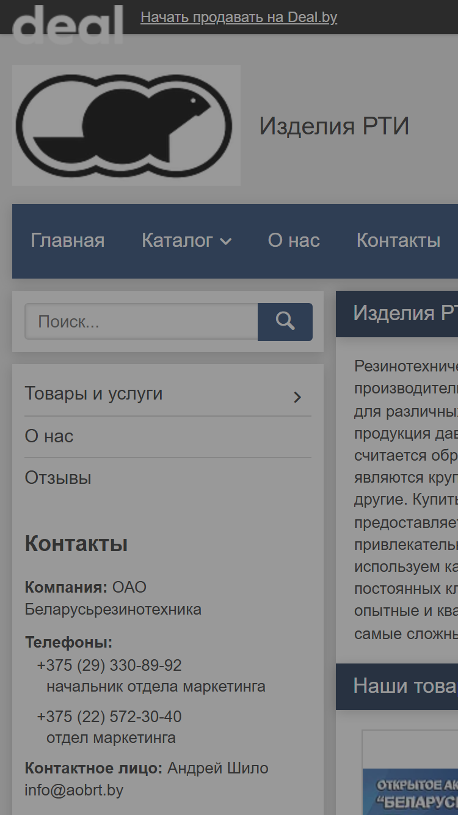Open 'Отзывы' in the sidebar list
Image resolution: width=458 pixels, height=815 pixels.
58,478
